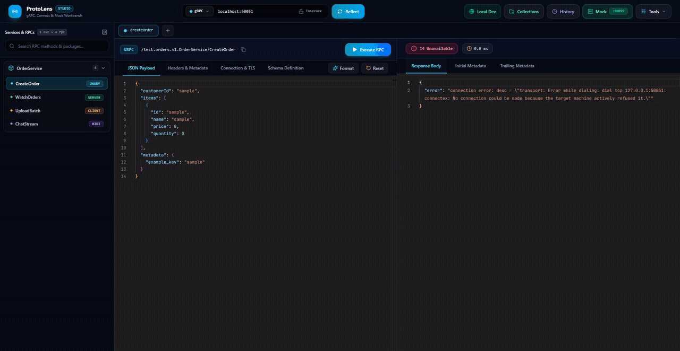The width and height of the screenshot is (680, 351).
Task: Click the OrderService cube icon
Action: [11, 68]
